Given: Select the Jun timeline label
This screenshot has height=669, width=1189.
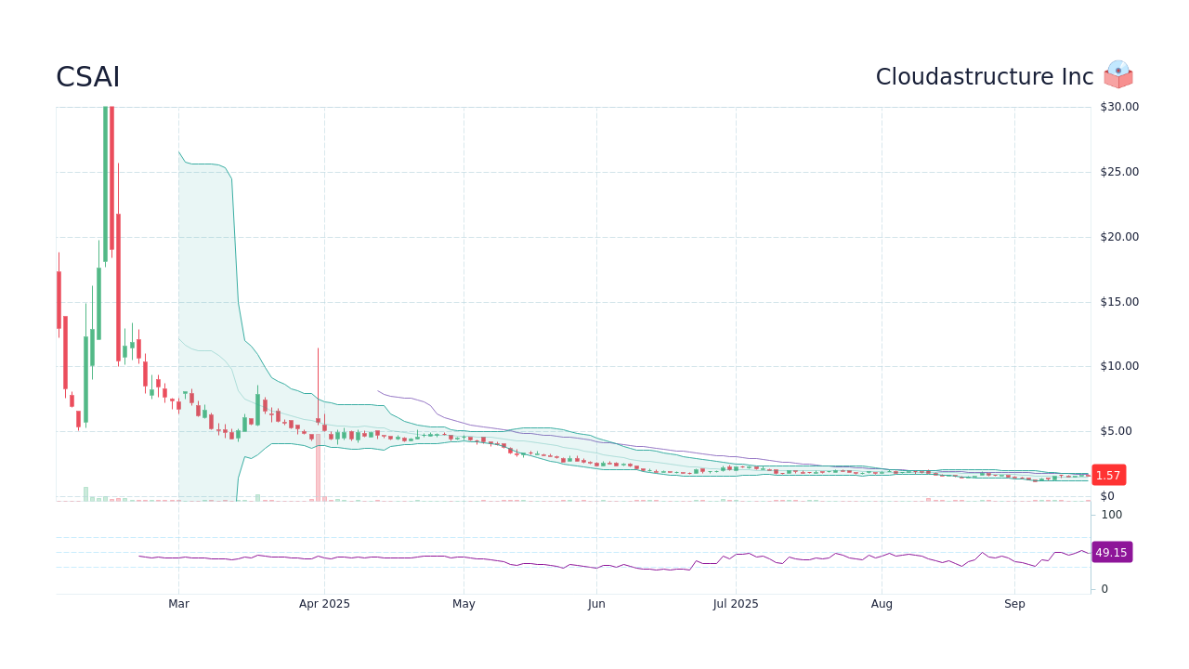Looking at the screenshot, I should [x=596, y=603].
